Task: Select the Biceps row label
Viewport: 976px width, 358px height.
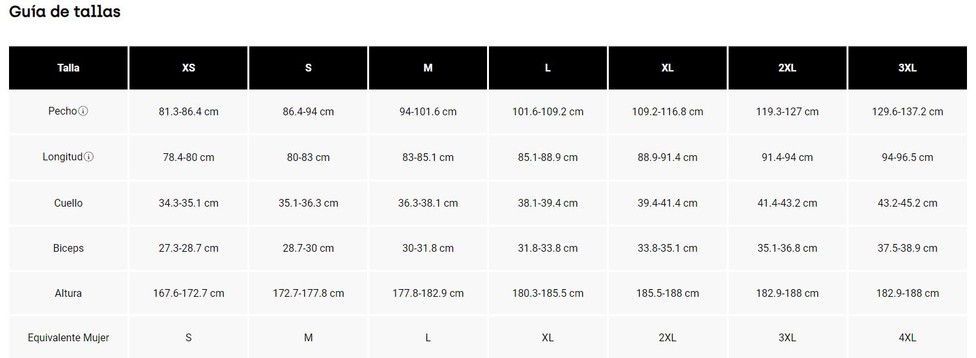Action: (x=68, y=248)
